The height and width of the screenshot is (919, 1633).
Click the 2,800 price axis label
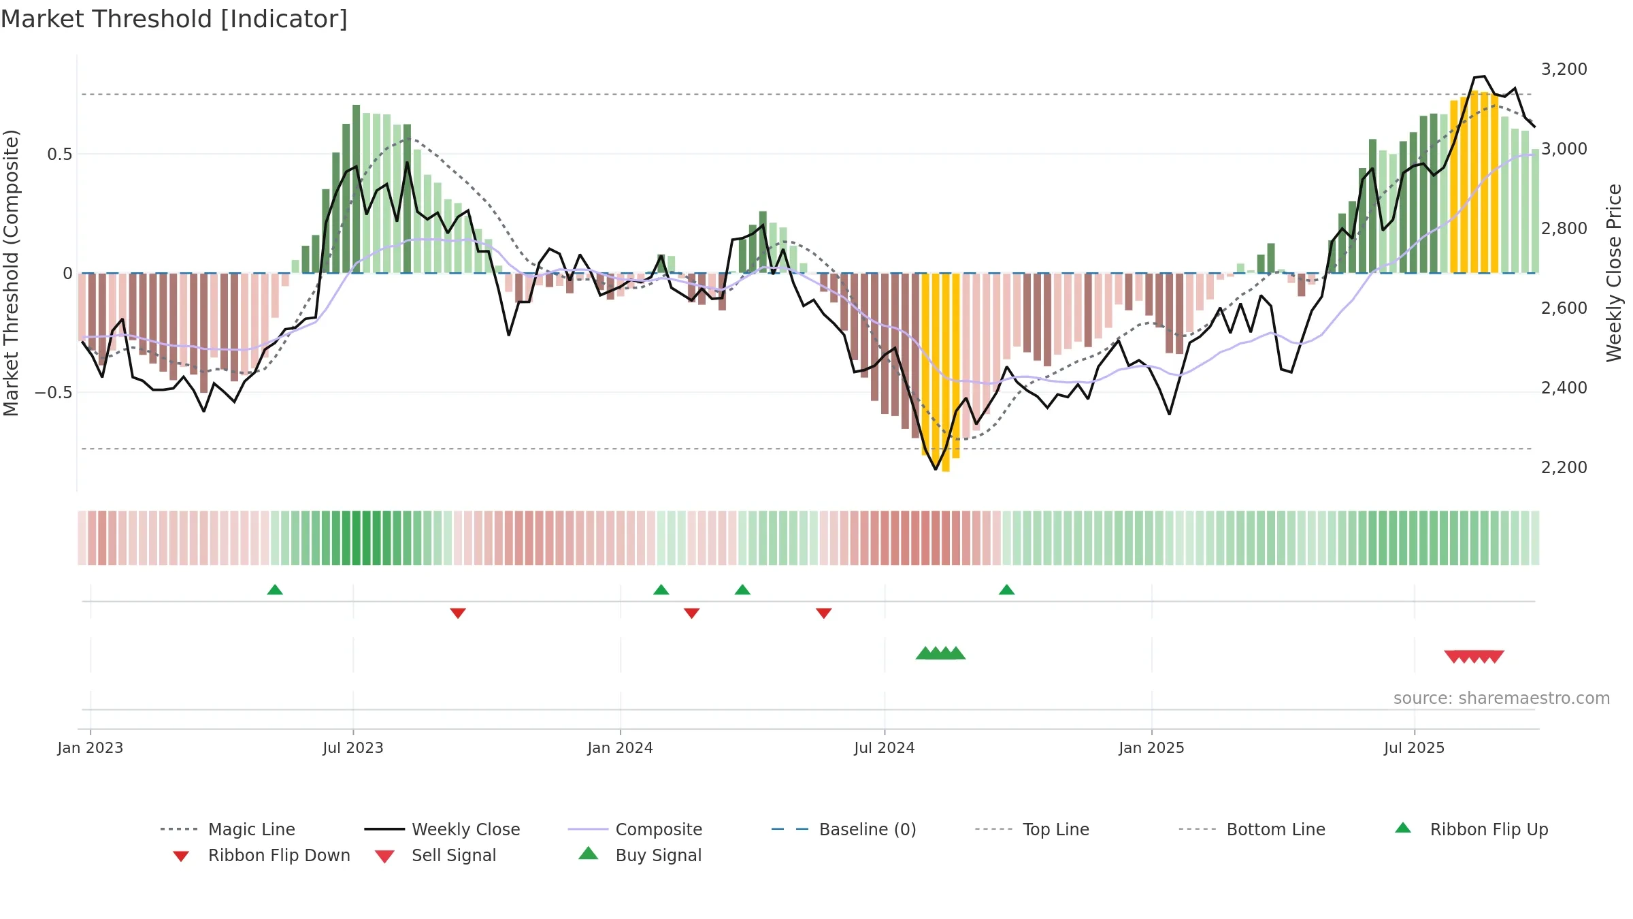pos(1564,229)
